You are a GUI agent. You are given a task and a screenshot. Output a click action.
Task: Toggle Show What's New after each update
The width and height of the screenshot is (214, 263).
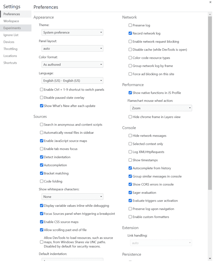tap(42, 106)
